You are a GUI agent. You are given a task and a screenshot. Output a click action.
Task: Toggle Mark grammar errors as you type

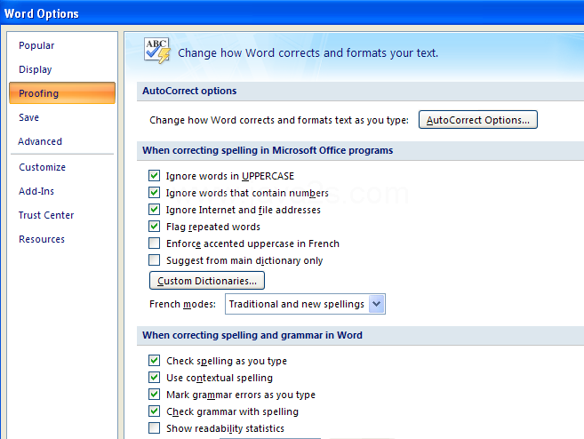pyautogui.click(x=154, y=395)
